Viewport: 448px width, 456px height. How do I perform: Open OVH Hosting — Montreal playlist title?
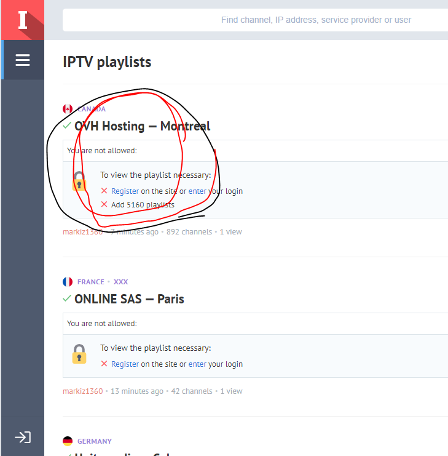[x=143, y=126]
